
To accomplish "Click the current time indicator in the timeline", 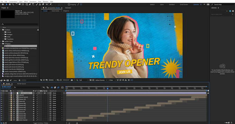I will tap(107, 89).
